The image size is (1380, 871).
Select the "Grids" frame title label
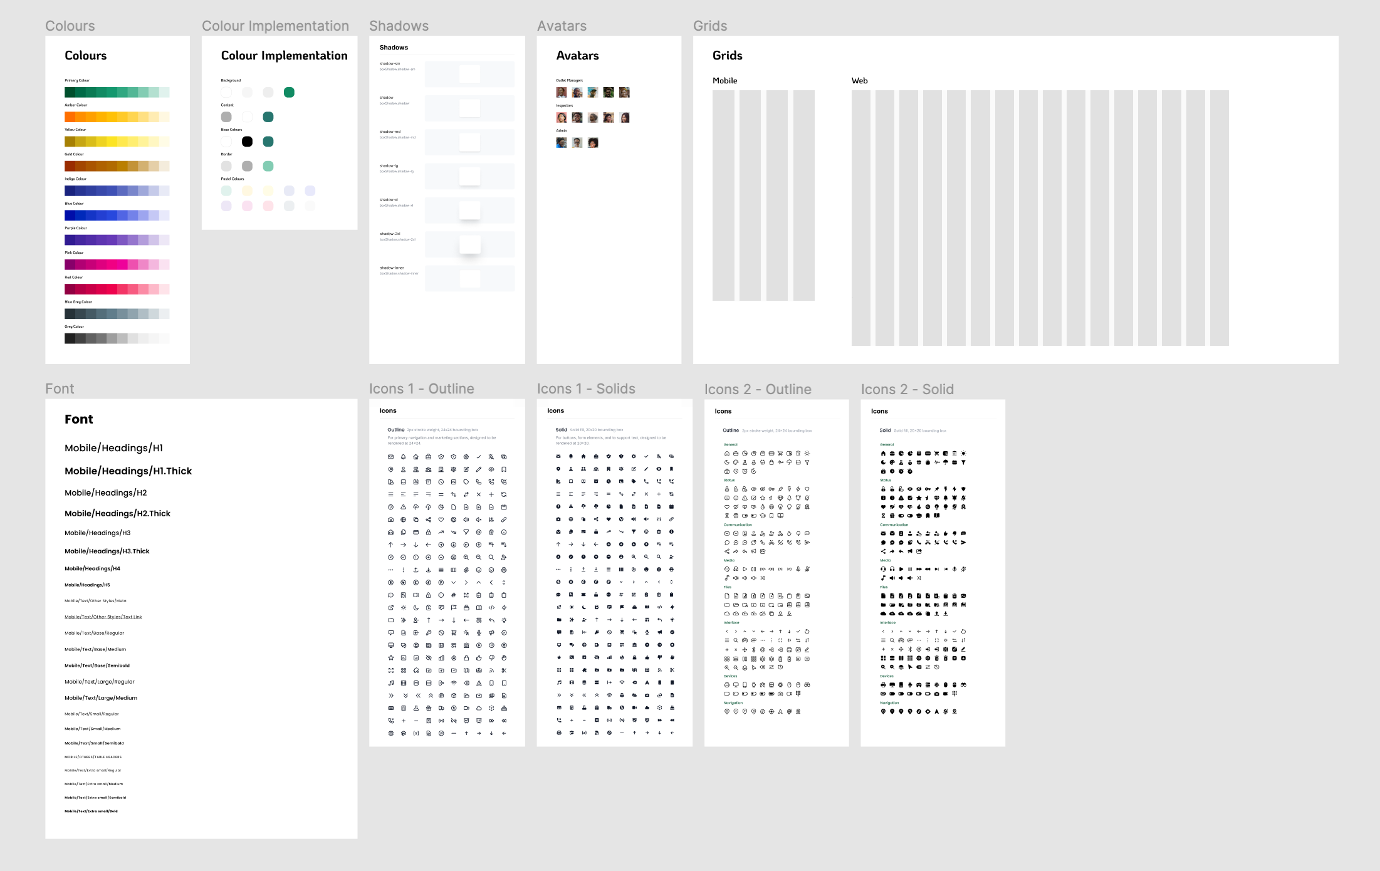click(710, 26)
